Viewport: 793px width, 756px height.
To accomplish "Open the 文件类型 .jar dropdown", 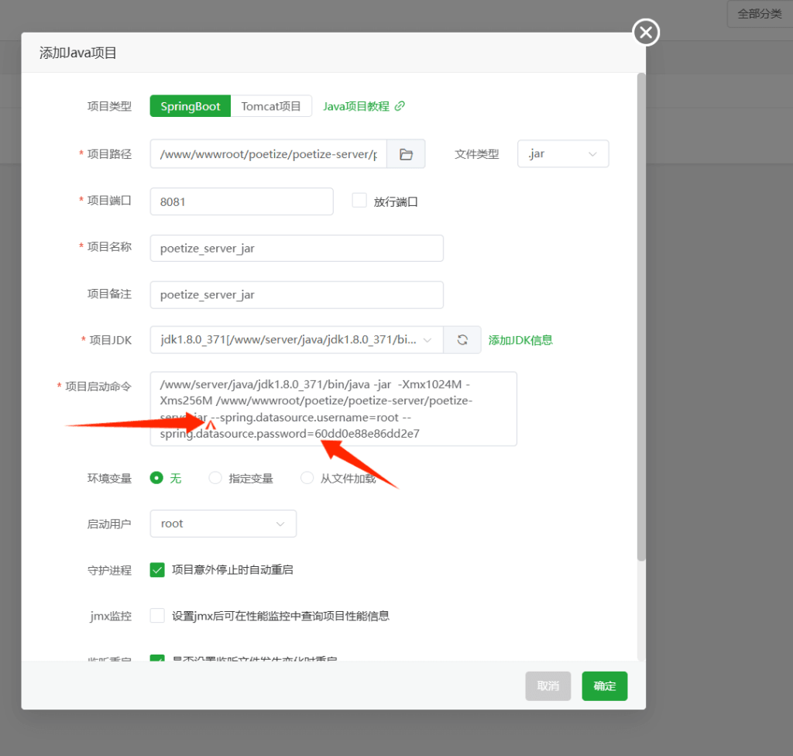I will 563,154.
